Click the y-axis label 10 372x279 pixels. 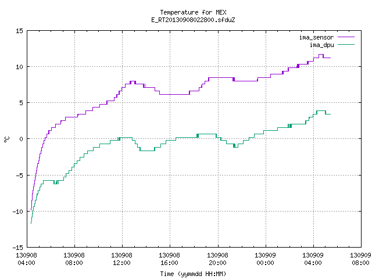pos(19,67)
